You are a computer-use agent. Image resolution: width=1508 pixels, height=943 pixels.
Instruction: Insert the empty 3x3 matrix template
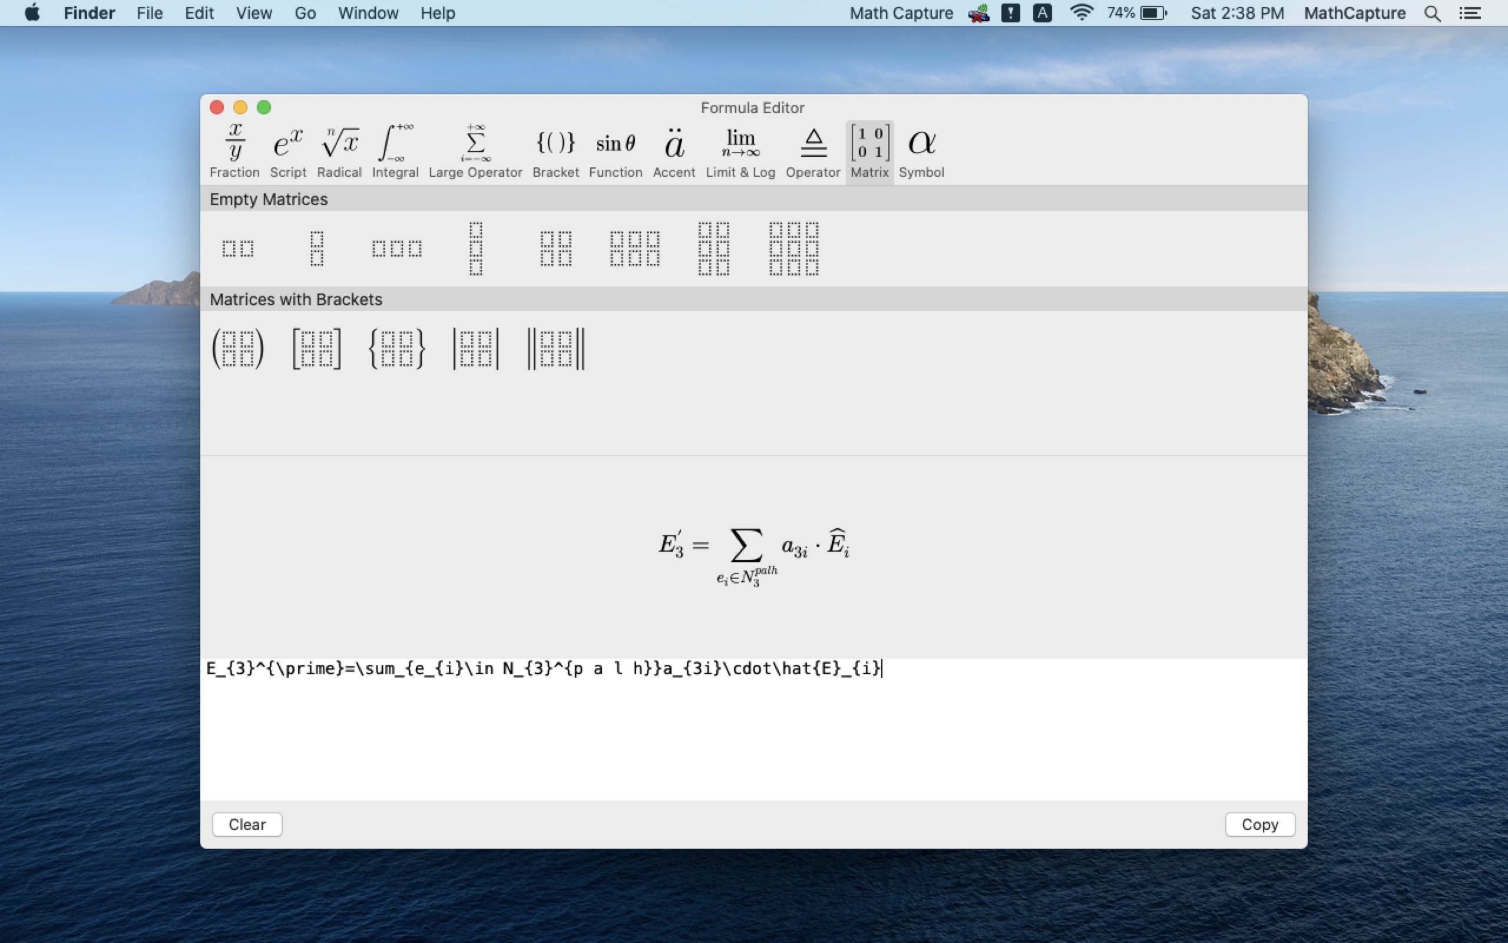[793, 248]
